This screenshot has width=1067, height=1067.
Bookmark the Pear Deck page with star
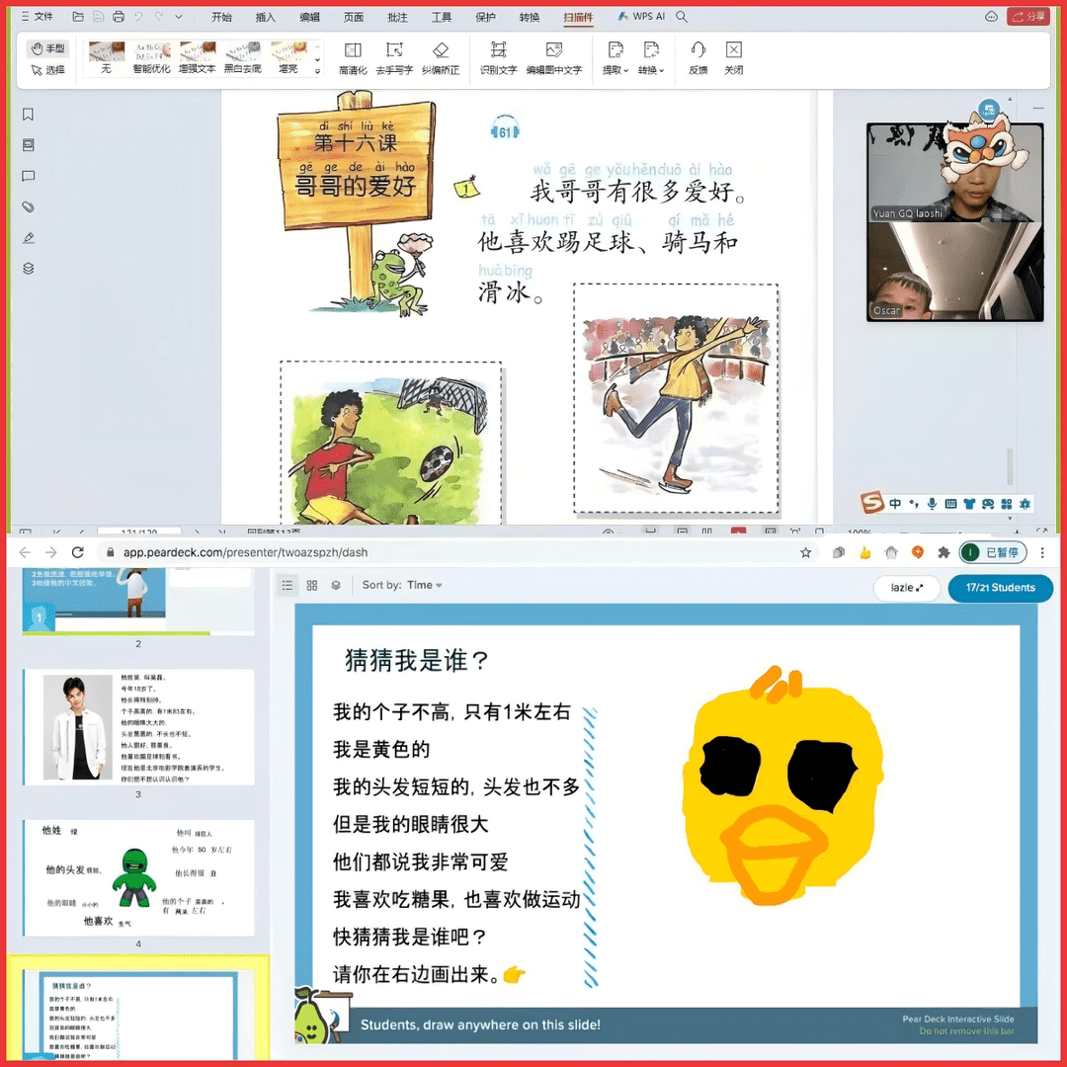click(806, 552)
